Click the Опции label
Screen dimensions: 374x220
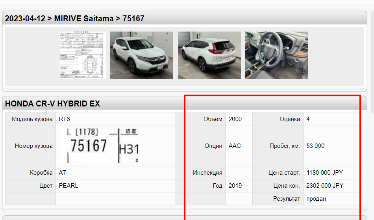[213, 146]
